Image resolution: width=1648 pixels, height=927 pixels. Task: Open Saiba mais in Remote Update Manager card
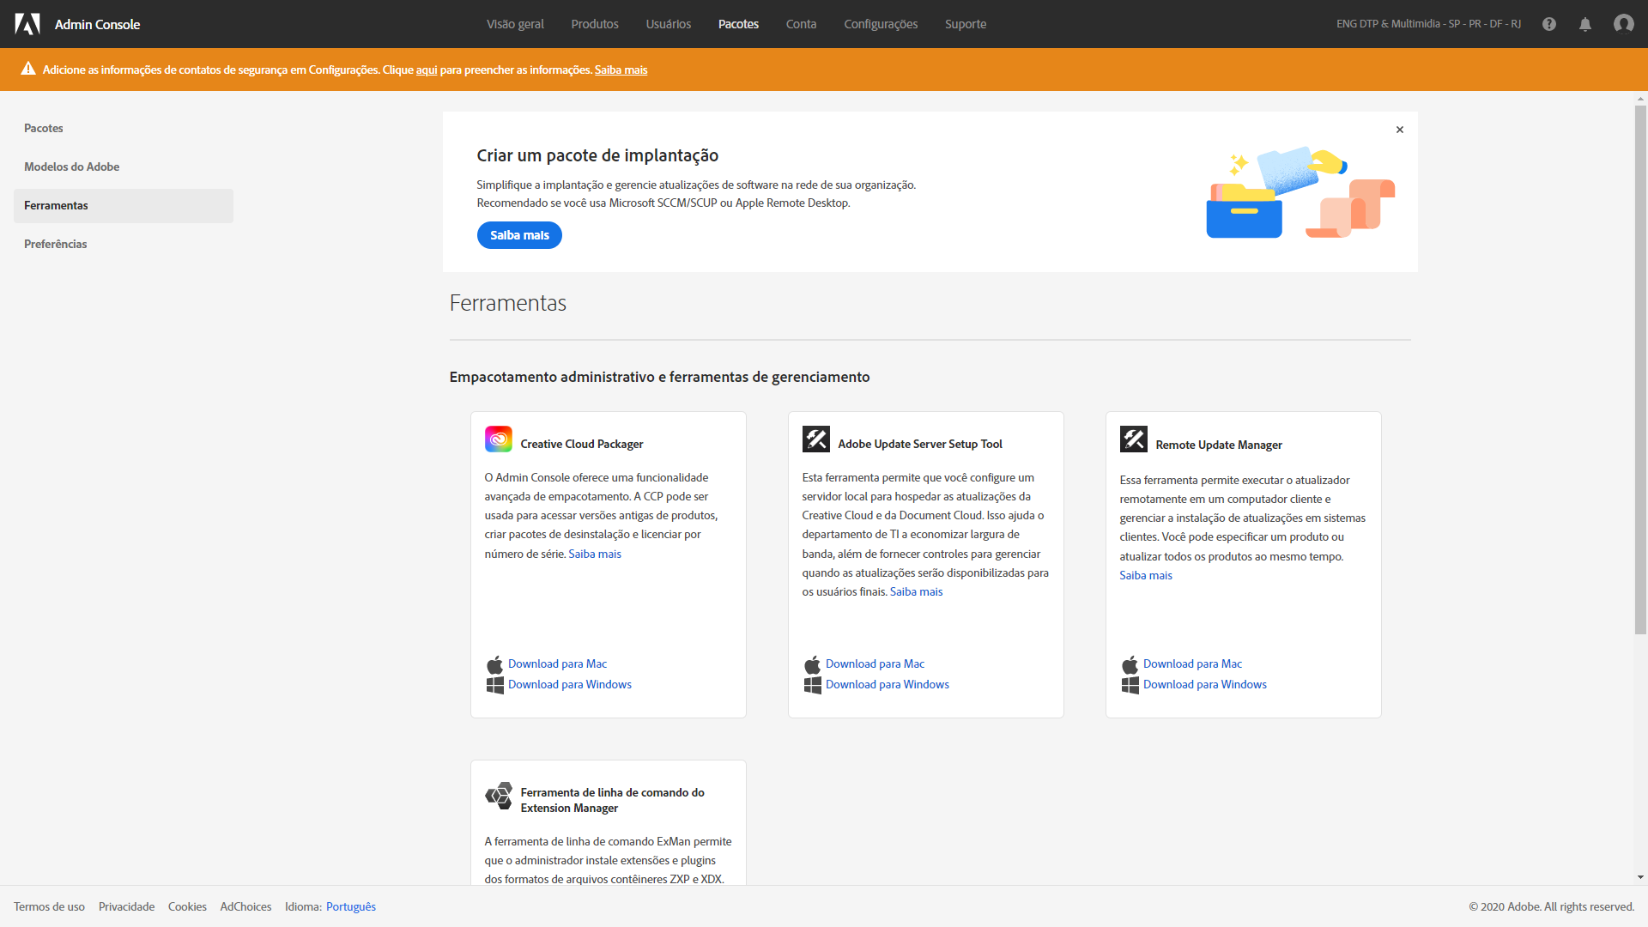tap(1146, 576)
